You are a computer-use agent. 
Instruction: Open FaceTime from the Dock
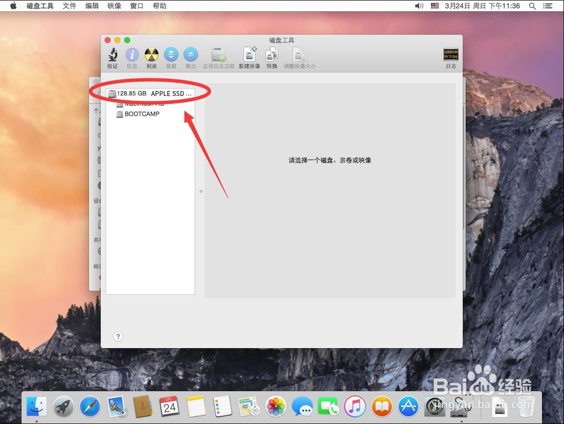328,406
